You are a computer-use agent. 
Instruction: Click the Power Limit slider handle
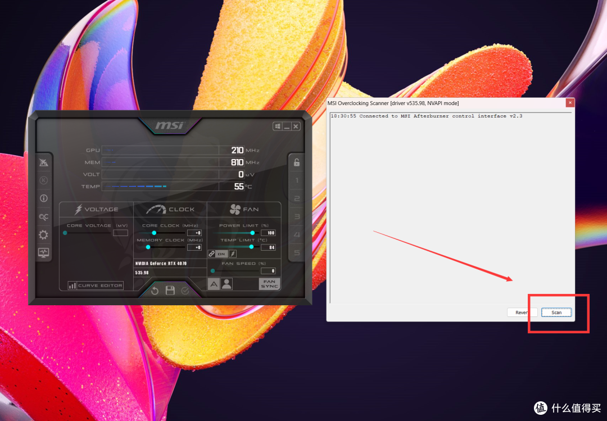[252, 233]
